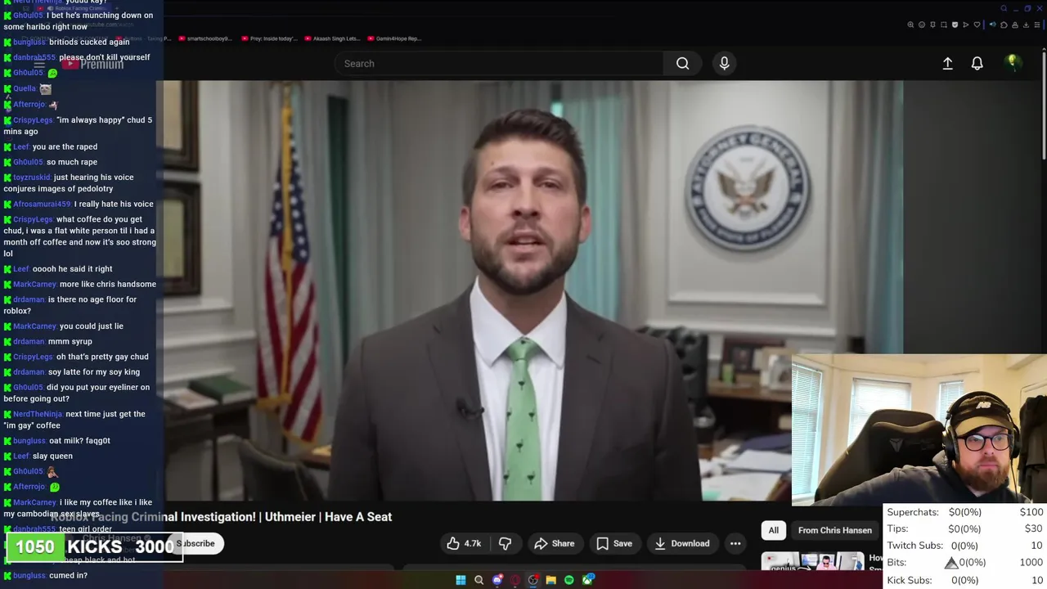
Task: Click MarkCarney on chris handsome message
Action: 34,284
